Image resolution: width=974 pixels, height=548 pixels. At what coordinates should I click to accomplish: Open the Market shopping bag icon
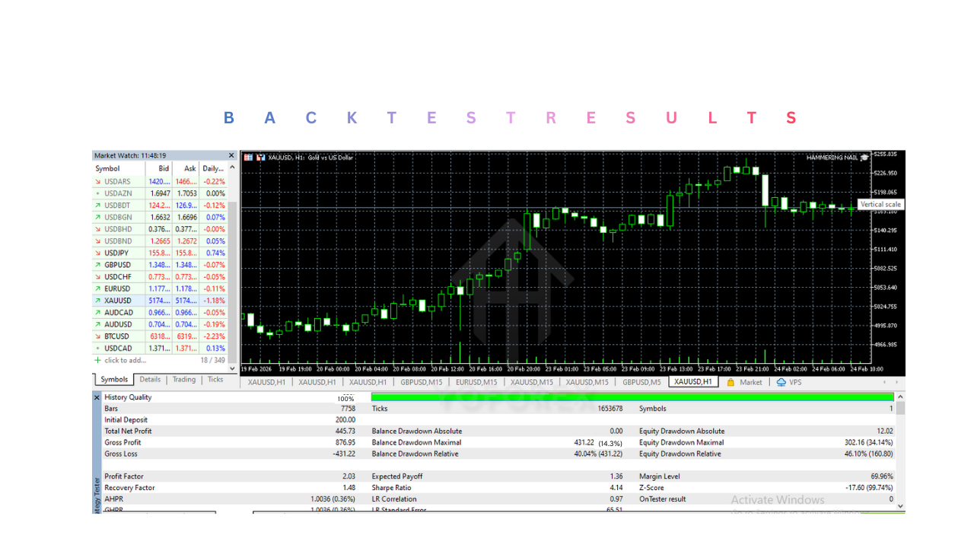pyautogui.click(x=730, y=382)
